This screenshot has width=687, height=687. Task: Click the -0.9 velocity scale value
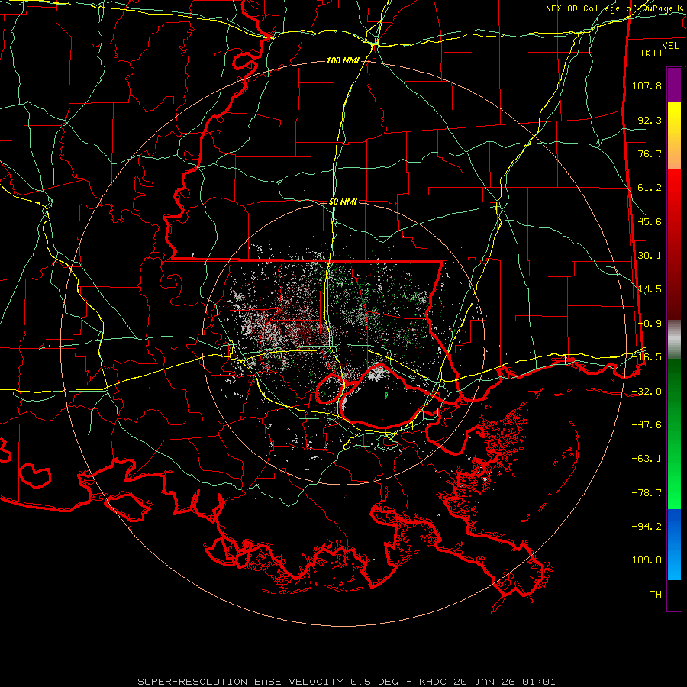tap(650, 324)
